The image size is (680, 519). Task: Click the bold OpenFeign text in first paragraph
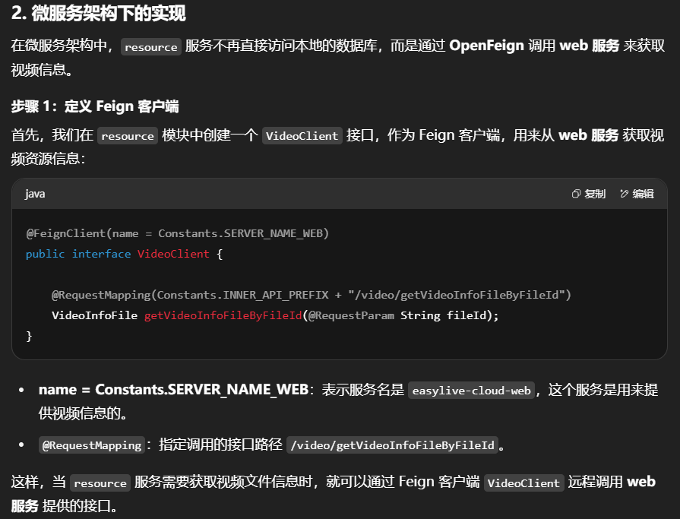click(486, 46)
